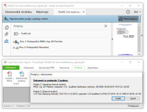Open the signatures panel pen icon

(6, 41)
